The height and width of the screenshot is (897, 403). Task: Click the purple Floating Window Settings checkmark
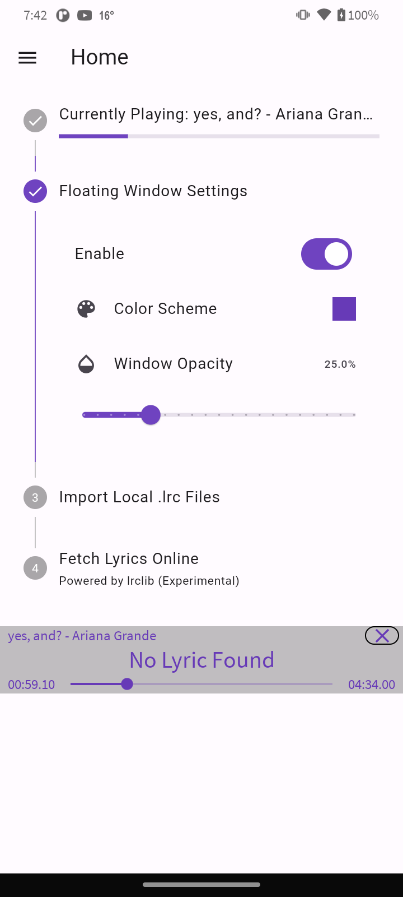(35, 191)
